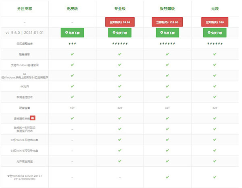Click 免费下载 under the 服务器版 column
This screenshot has height=188, width=242.
(167, 33)
